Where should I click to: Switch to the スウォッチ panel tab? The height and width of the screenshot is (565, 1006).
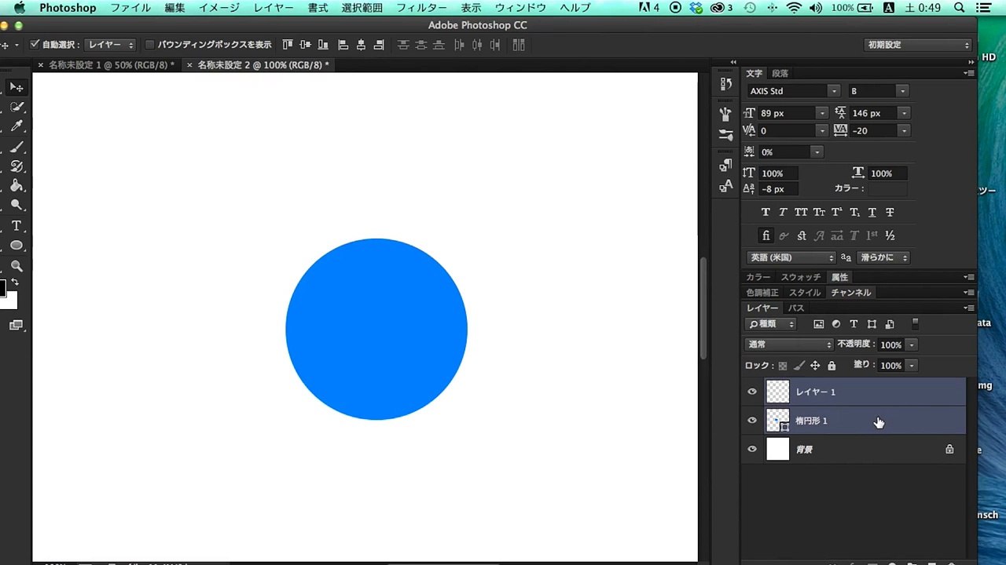click(800, 277)
